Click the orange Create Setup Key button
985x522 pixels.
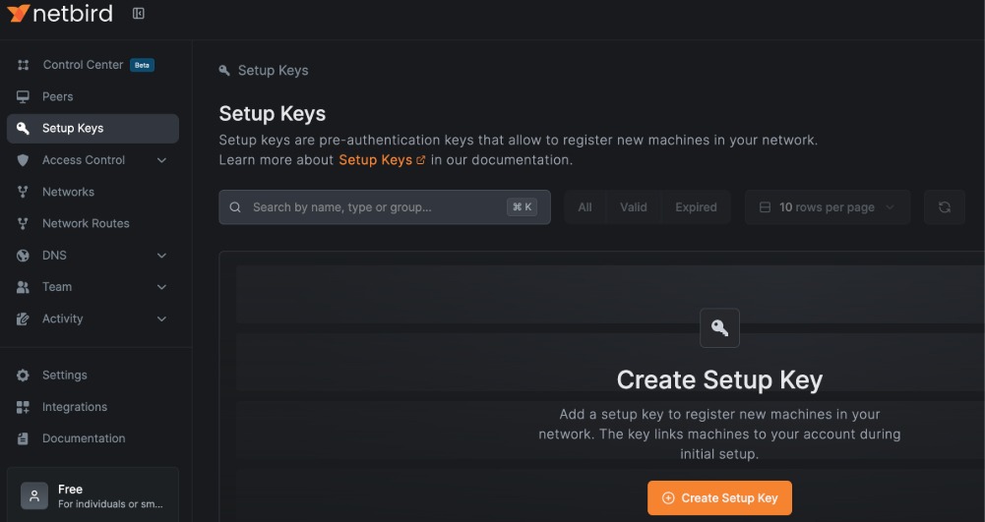click(x=719, y=497)
